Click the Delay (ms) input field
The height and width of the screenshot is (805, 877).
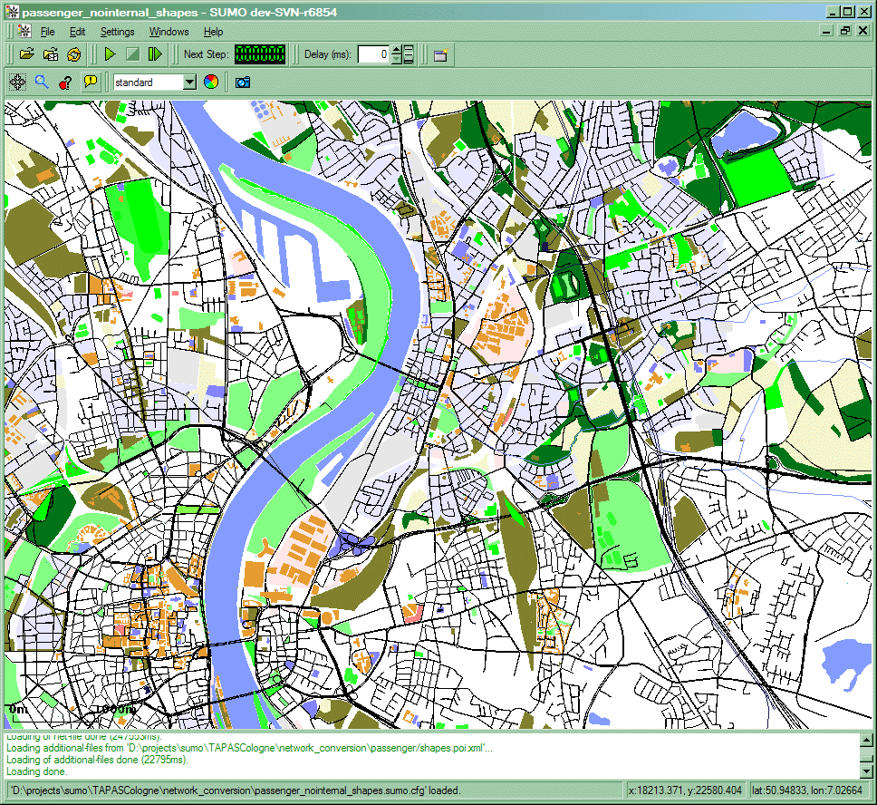pyautogui.click(x=373, y=54)
